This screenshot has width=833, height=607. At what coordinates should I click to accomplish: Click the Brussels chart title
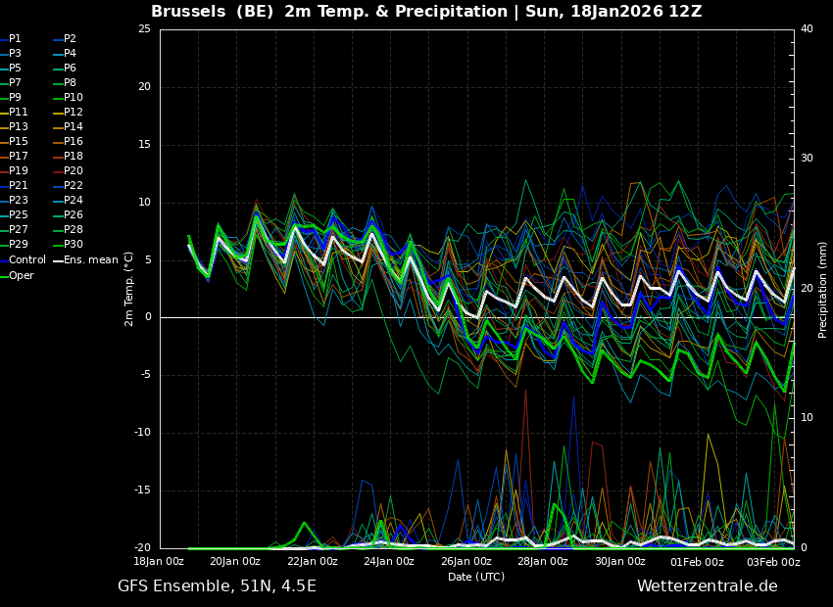click(426, 12)
